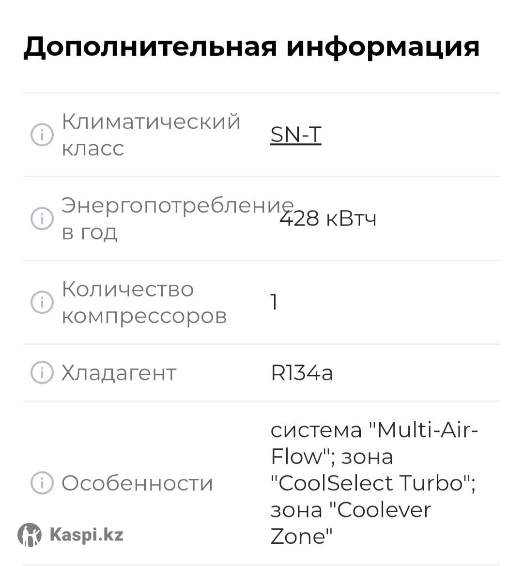The width and height of the screenshot is (523, 566).
Task: Click the Kaspi.kz watermark text
Action: coord(86,535)
